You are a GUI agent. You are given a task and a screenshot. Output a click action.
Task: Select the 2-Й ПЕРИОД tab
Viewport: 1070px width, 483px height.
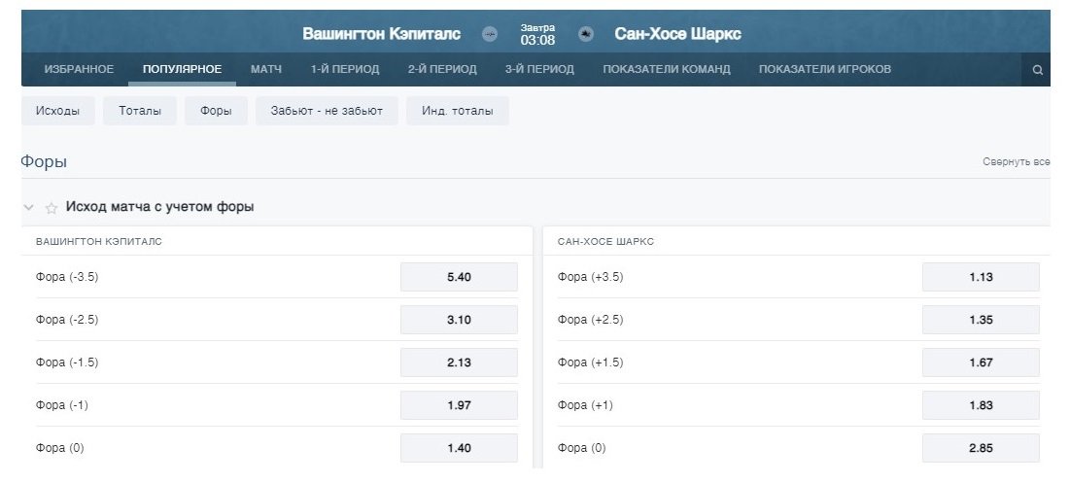[442, 69]
